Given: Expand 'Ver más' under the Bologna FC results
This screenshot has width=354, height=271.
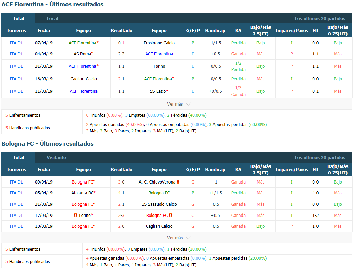Looking at the screenshot, I should pyautogui.click(x=179, y=238).
